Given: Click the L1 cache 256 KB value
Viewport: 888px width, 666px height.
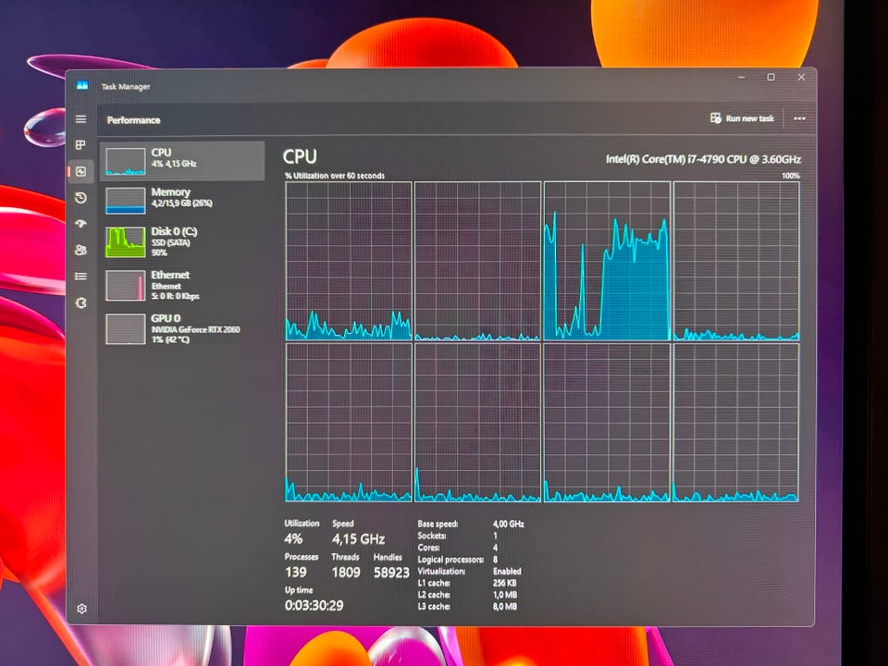Looking at the screenshot, I should click(x=504, y=583).
